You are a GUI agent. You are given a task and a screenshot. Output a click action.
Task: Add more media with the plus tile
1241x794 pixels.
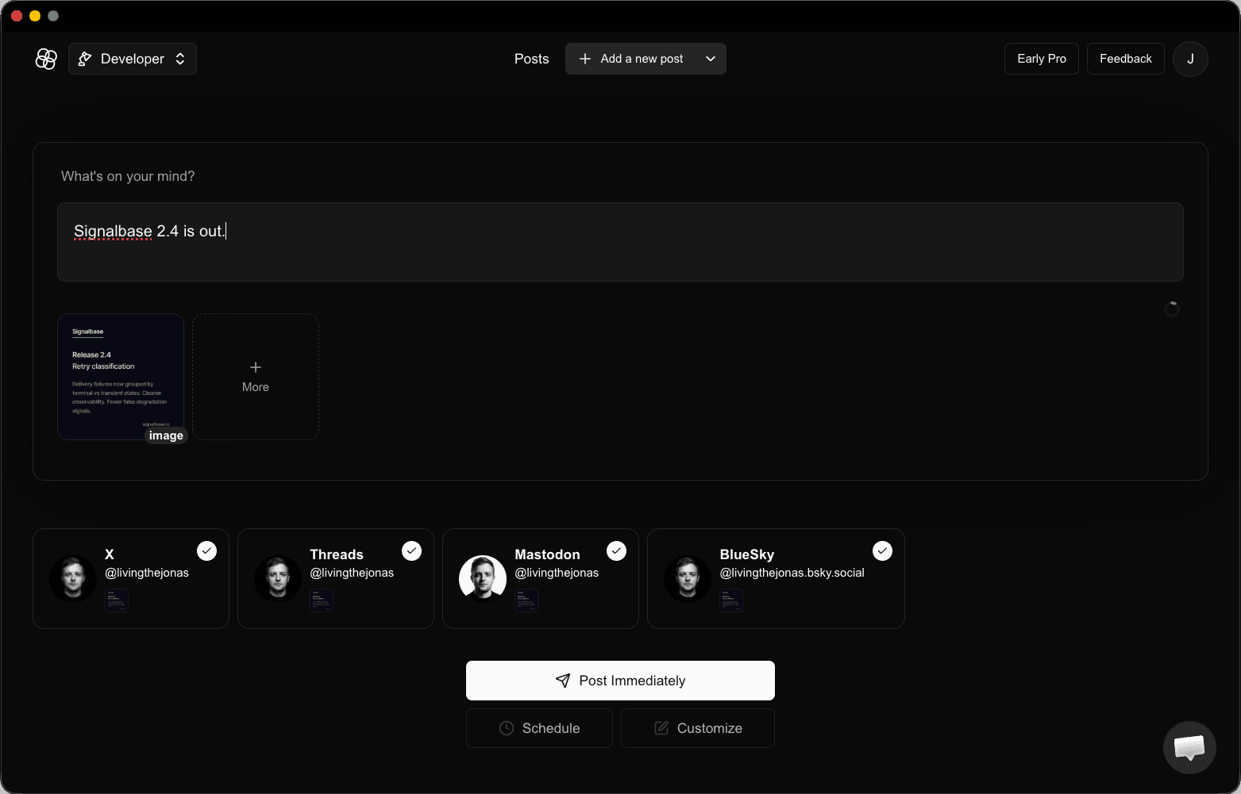(x=256, y=377)
